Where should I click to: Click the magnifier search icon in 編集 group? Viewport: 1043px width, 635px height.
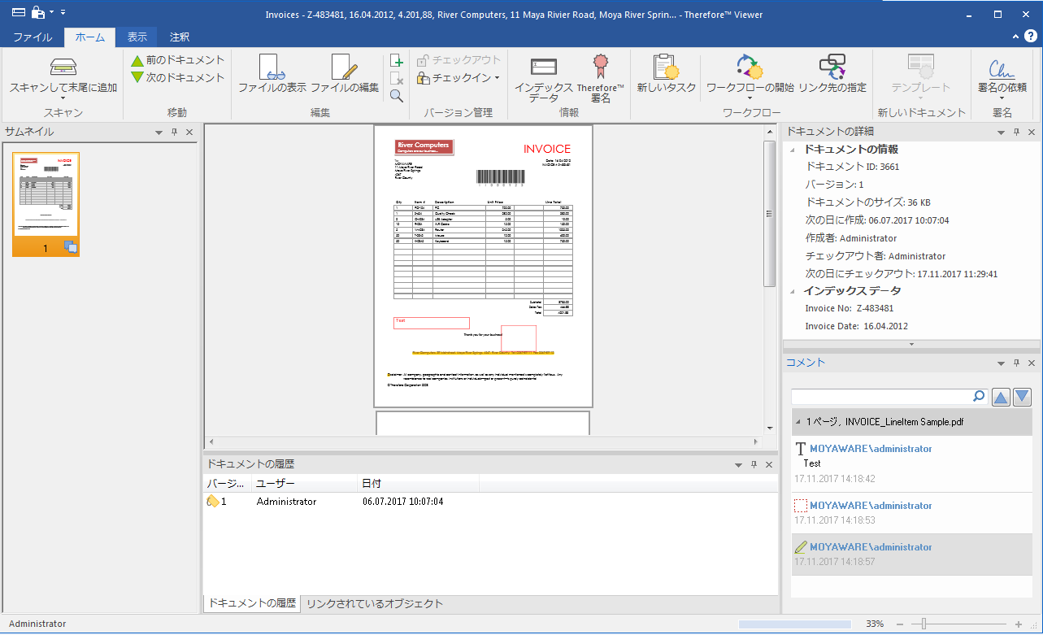[x=396, y=96]
